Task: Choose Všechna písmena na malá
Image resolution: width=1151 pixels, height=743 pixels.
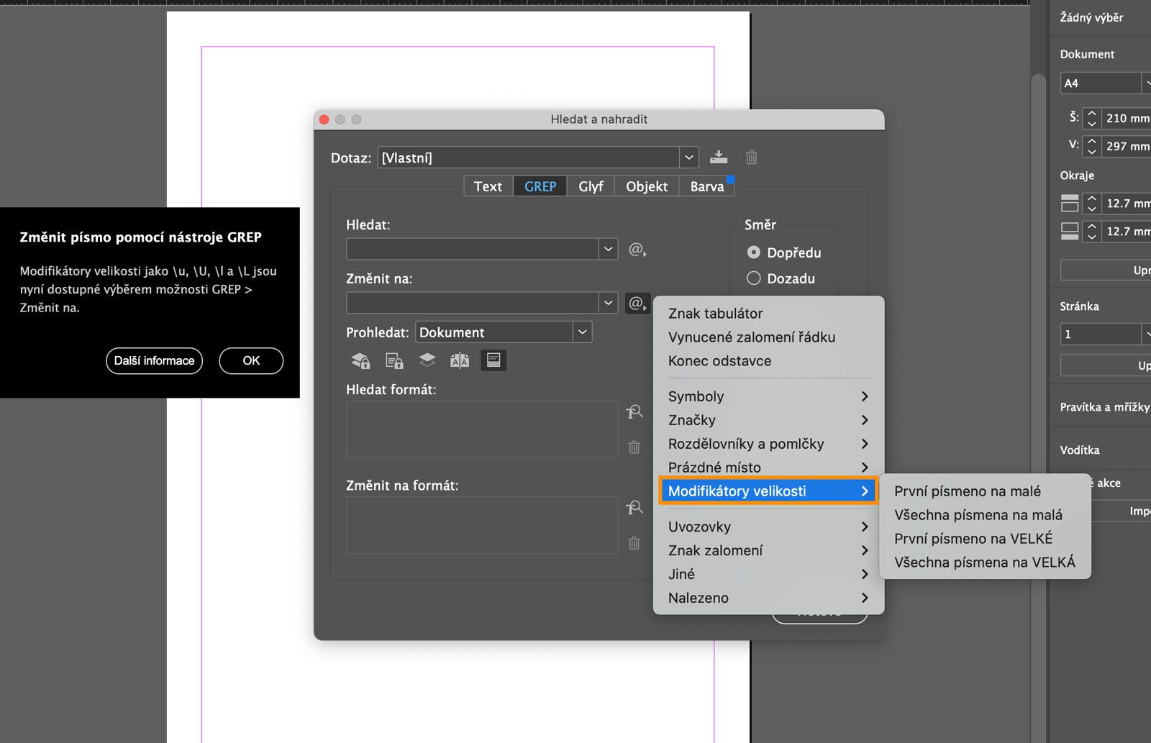Action: tap(985, 515)
